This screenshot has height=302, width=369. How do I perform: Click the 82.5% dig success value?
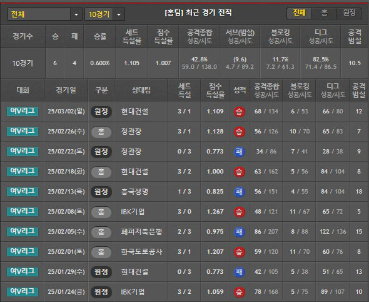[x=321, y=59]
